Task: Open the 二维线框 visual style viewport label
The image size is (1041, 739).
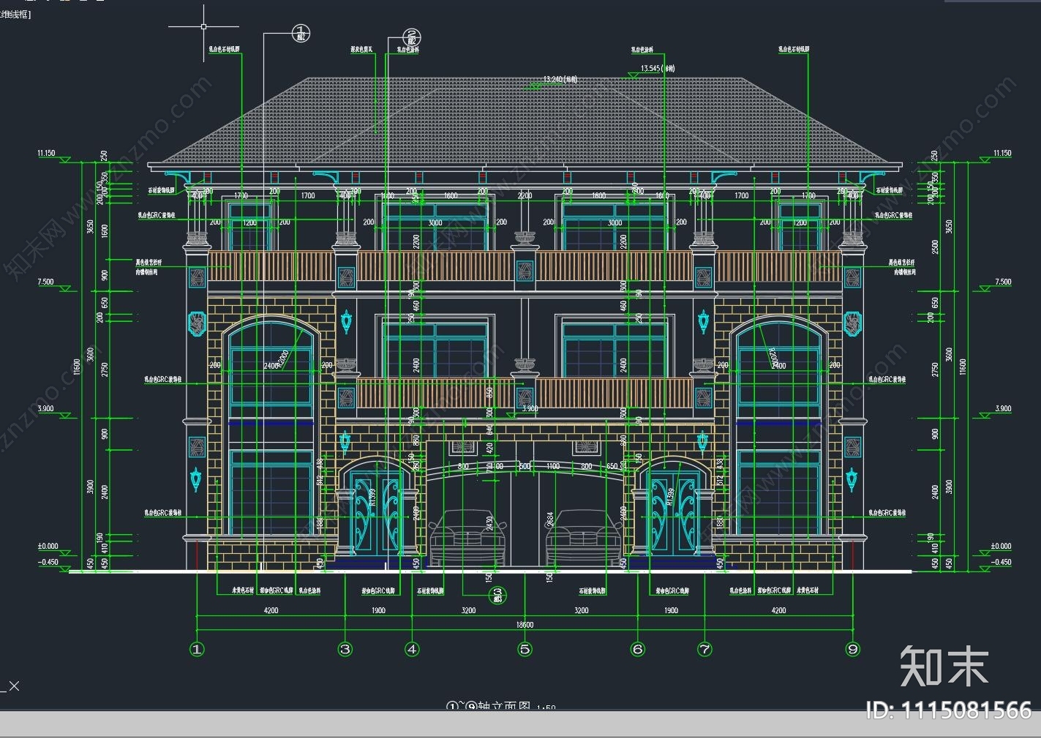Action: coord(15,15)
